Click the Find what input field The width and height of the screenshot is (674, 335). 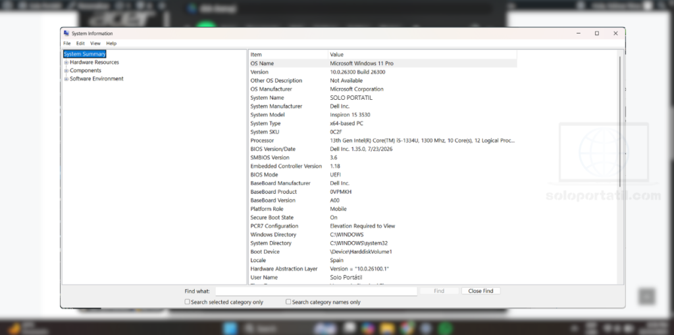(x=316, y=291)
